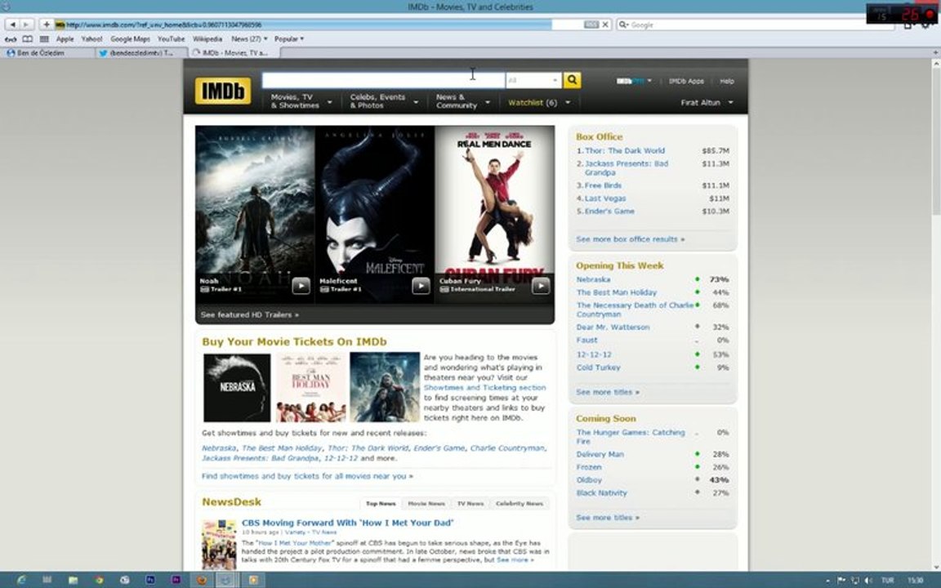Image resolution: width=941 pixels, height=588 pixels.
Task: Open the YouTube bookmark
Action: tap(171, 39)
